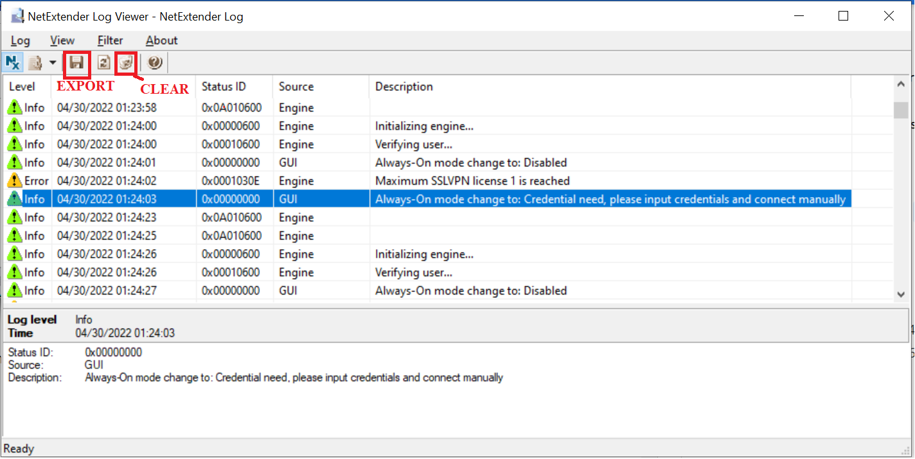Select the '0x0A010600' cell in 01:24:25 row

tap(231, 236)
